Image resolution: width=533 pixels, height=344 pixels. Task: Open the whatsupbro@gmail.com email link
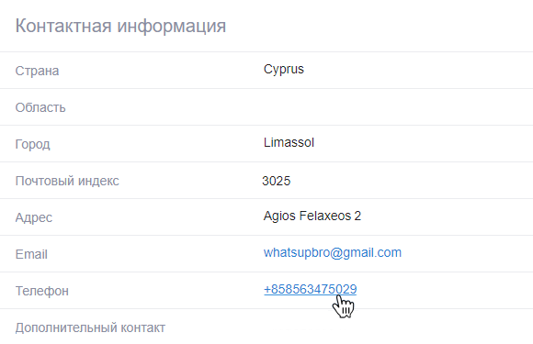click(333, 253)
